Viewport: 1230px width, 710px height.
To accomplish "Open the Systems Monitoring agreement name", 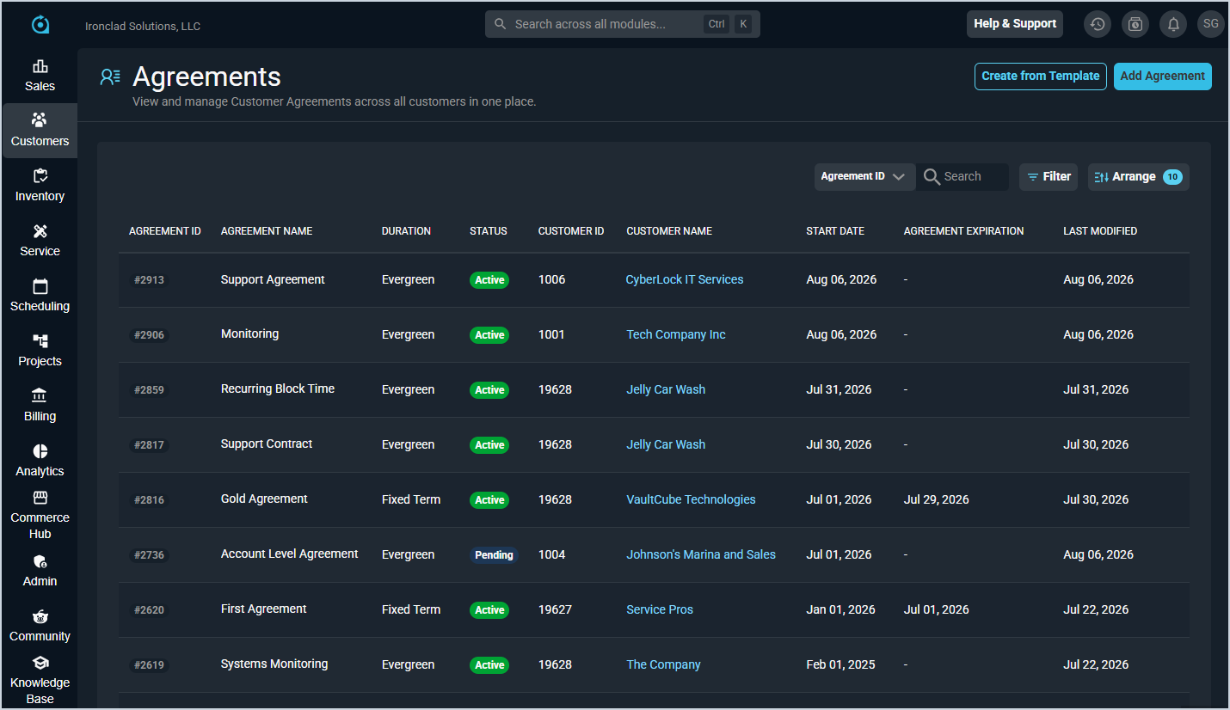I will [274, 664].
